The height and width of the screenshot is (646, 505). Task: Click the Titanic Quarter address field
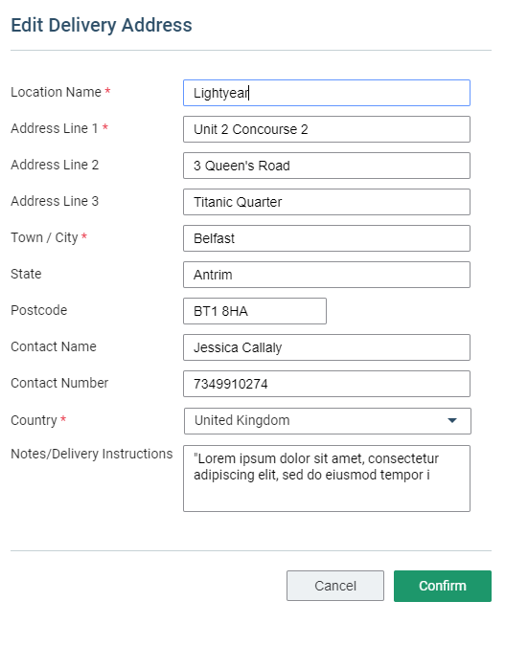[x=327, y=202]
